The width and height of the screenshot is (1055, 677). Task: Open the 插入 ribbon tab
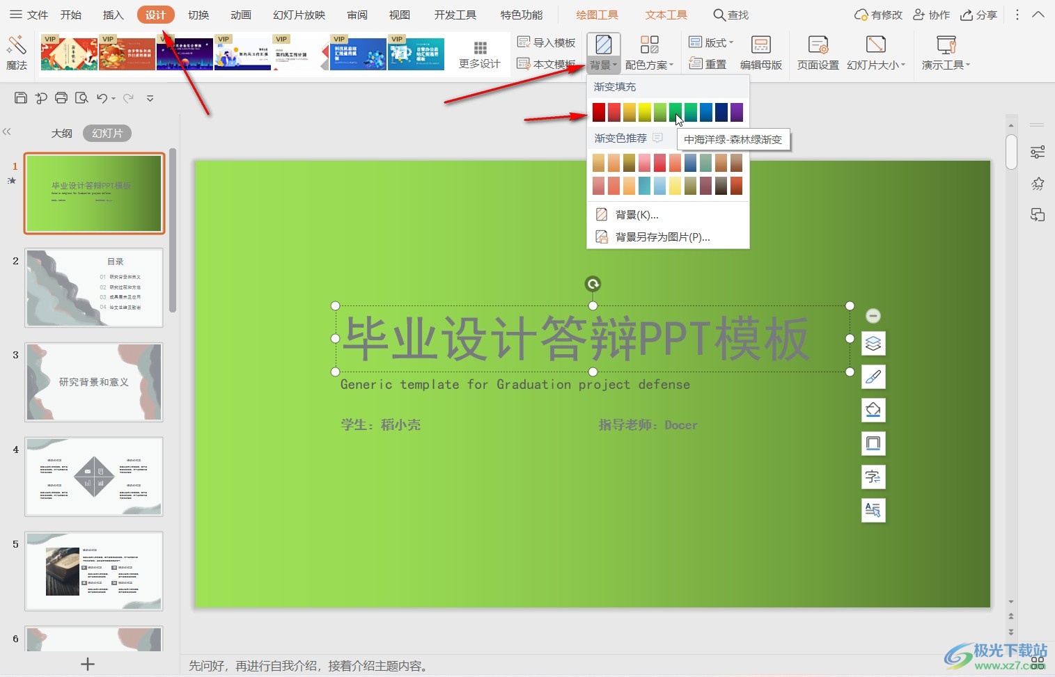pyautogui.click(x=113, y=15)
